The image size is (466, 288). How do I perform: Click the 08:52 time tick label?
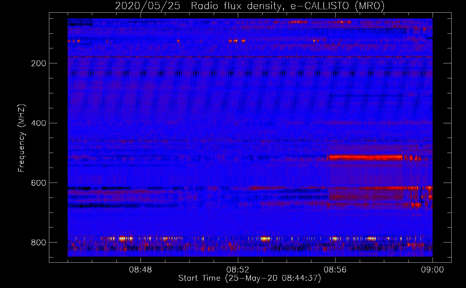238,270
